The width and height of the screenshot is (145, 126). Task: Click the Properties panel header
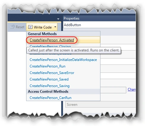100,18
